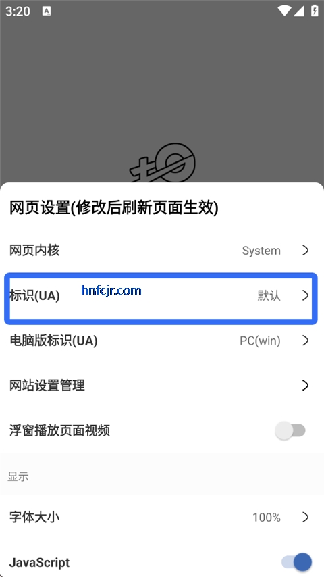324x577 pixels.
Task: Tap the keyboard indicator icon in status bar
Action: tap(47, 11)
